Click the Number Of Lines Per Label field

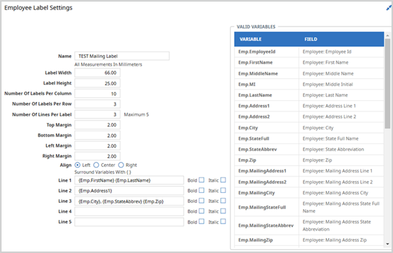pyautogui.click(x=97, y=115)
